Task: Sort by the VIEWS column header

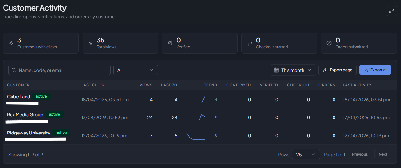Action: [146, 85]
